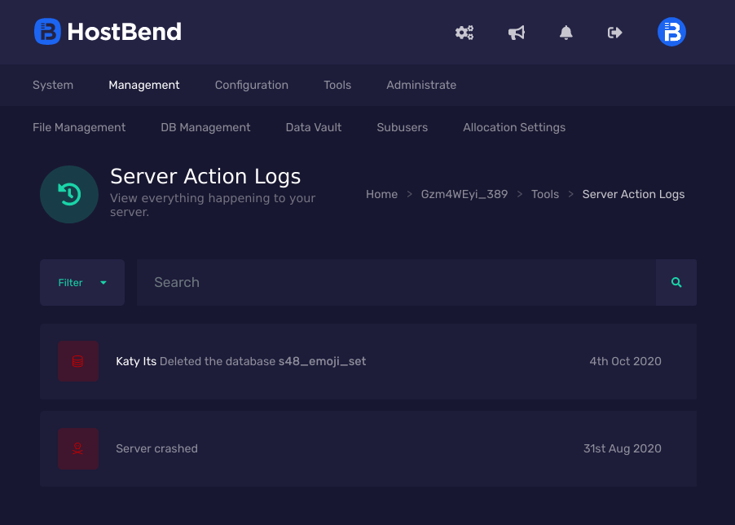Open the settings gears icon
Viewport: 735px width, 525px height.
[x=464, y=32]
